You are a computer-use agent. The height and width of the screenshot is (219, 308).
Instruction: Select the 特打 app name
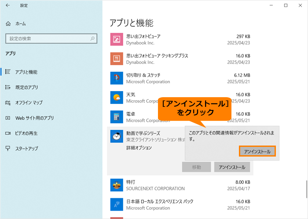click(x=131, y=182)
